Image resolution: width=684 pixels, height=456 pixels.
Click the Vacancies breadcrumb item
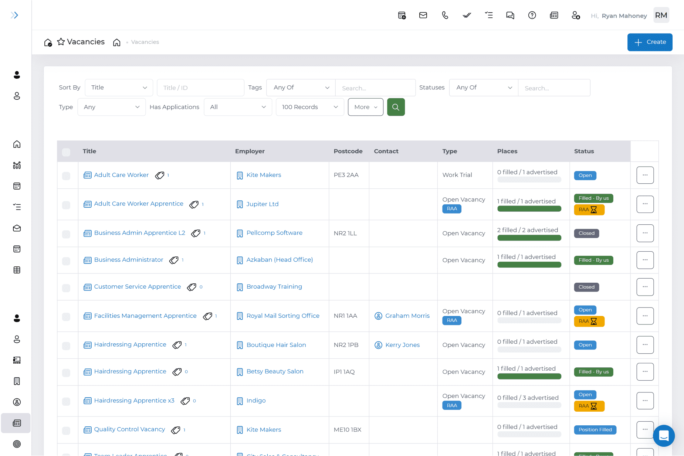[145, 42]
